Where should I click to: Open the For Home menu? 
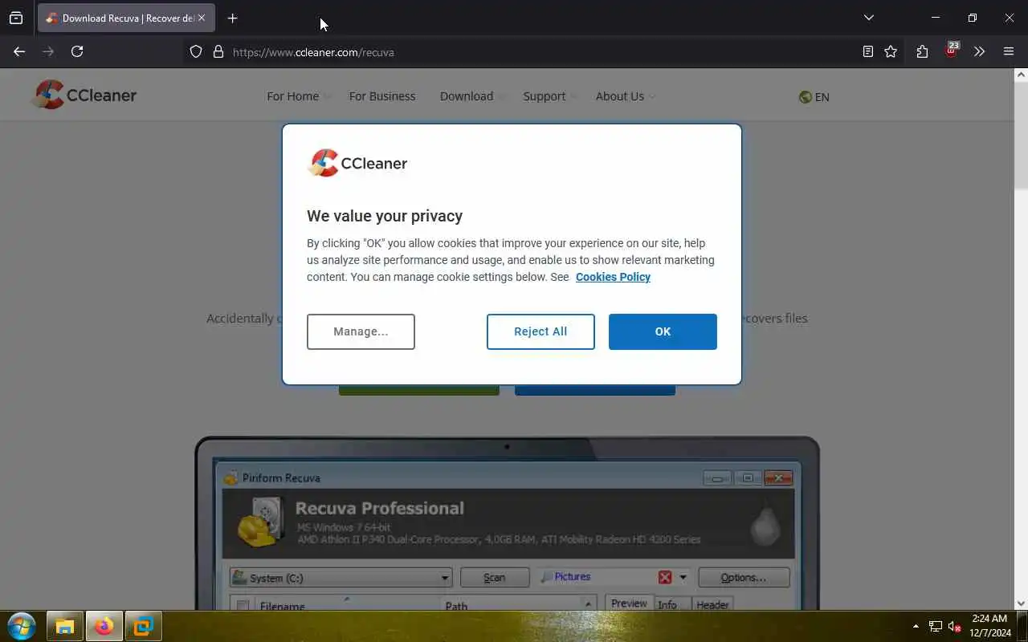298,96
